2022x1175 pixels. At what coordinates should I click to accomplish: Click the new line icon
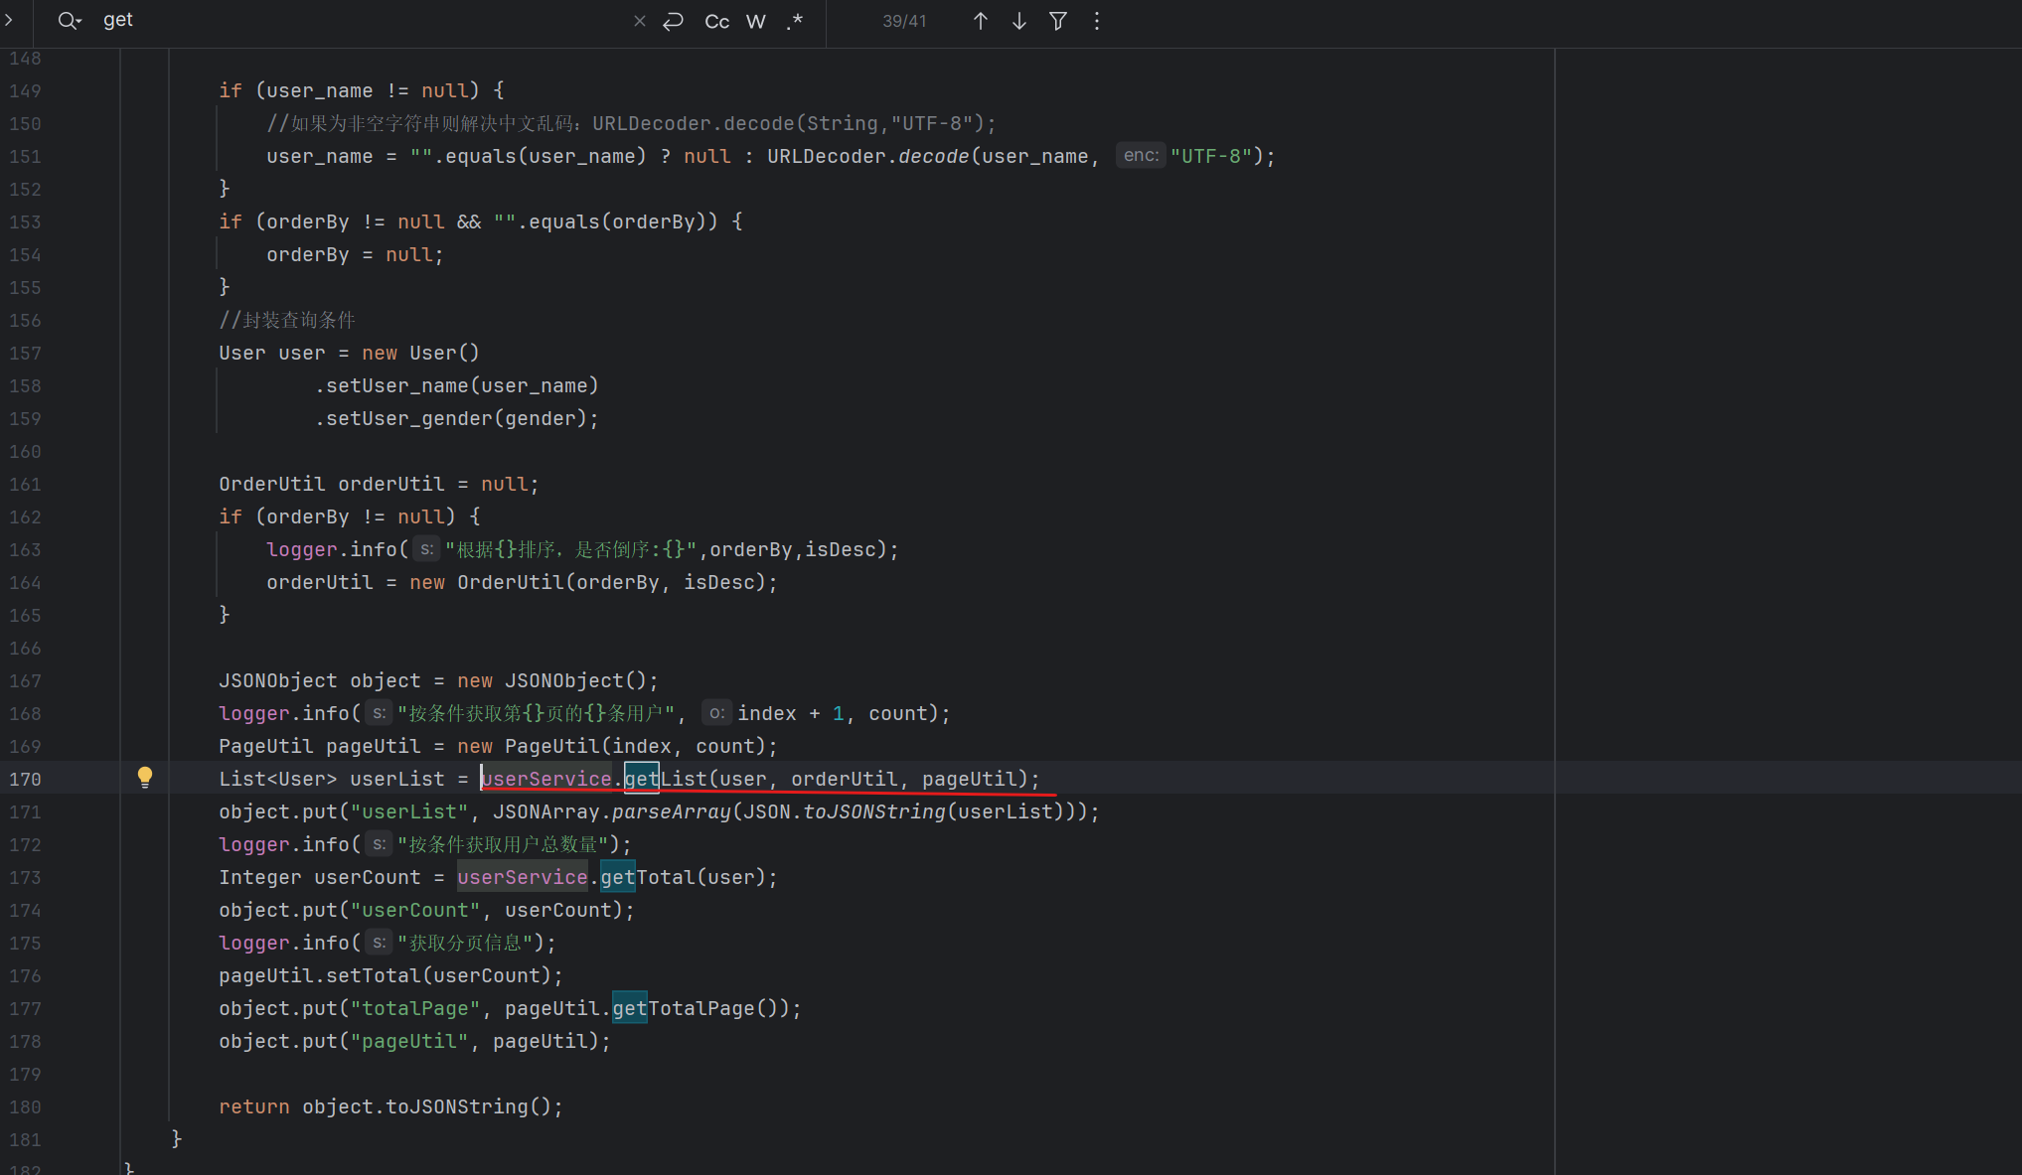click(x=674, y=21)
